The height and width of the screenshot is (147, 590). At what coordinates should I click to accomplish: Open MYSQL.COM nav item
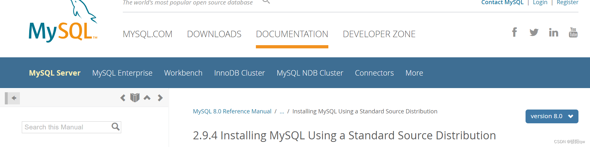(x=147, y=34)
